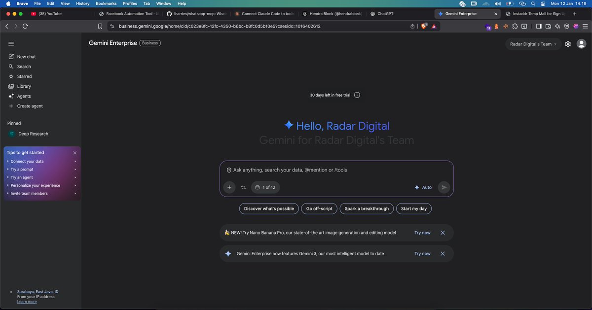Open Brave Wallet icon
Screen dimensions: 592x310
548,26
